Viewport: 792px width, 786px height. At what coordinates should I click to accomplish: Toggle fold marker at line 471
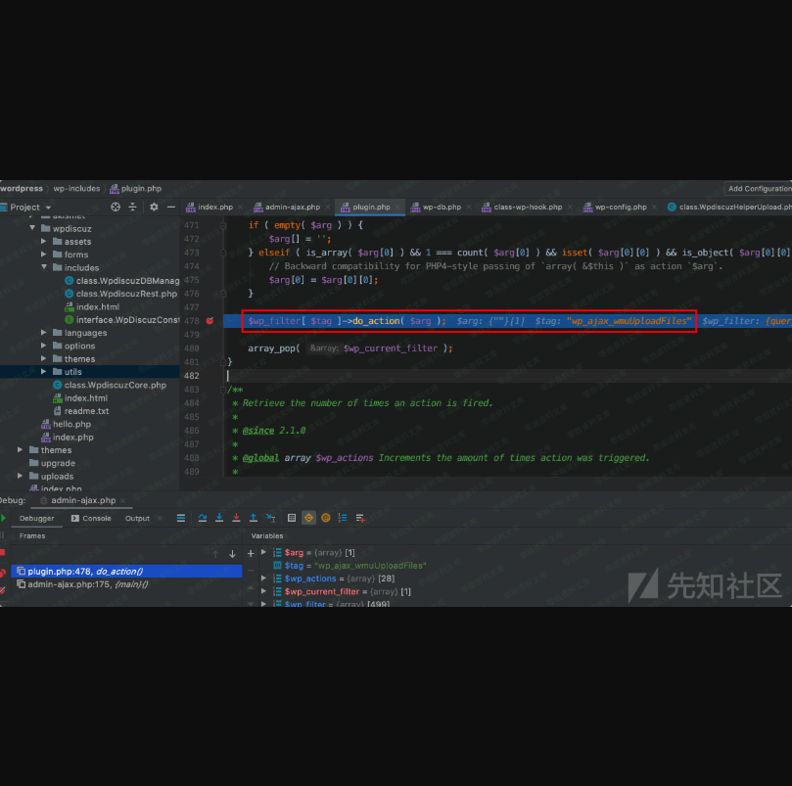pos(223,225)
